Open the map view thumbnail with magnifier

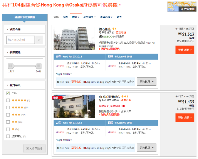[x=182, y=7]
